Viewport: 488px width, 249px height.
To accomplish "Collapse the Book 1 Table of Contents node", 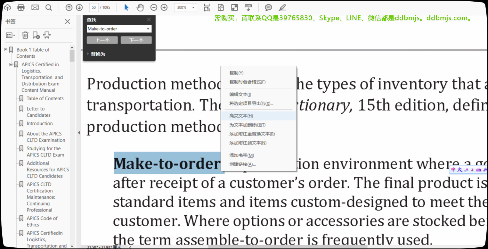I will [x=6, y=50].
